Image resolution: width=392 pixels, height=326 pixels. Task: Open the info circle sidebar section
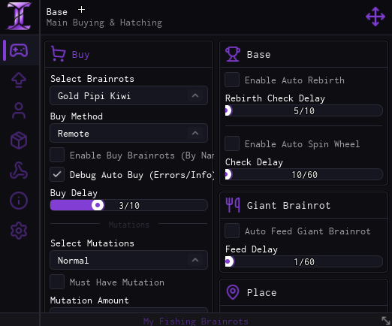click(19, 201)
